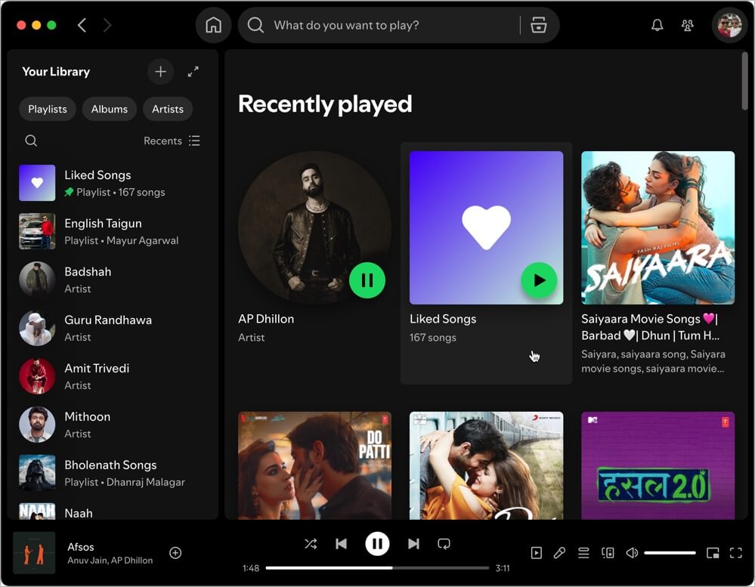Image resolution: width=755 pixels, height=587 pixels.
Task: Open the Afsos song title link
Action: click(x=81, y=547)
